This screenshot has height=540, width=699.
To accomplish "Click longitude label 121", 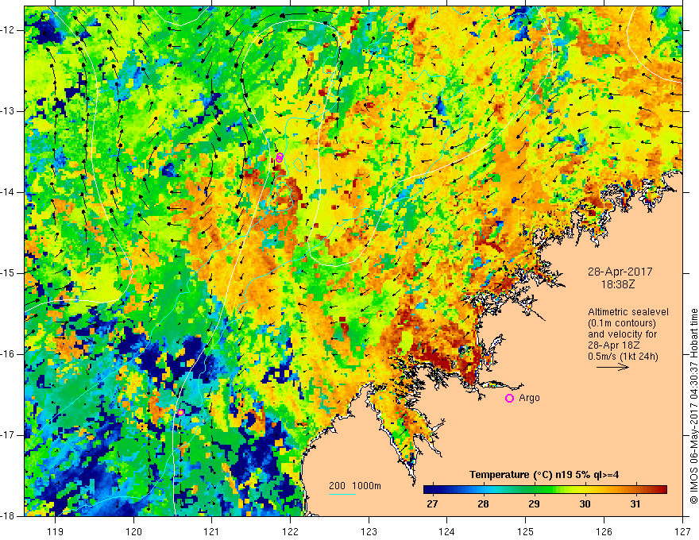I will coord(212,531).
